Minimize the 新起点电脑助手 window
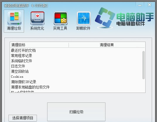The image size is (157, 122). click(x=140, y=5)
